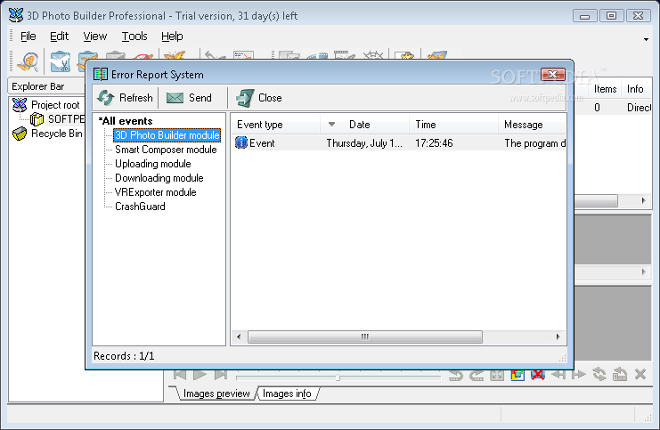The height and width of the screenshot is (430, 660).
Task: Sort by the Message column header
Action: click(532, 125)
